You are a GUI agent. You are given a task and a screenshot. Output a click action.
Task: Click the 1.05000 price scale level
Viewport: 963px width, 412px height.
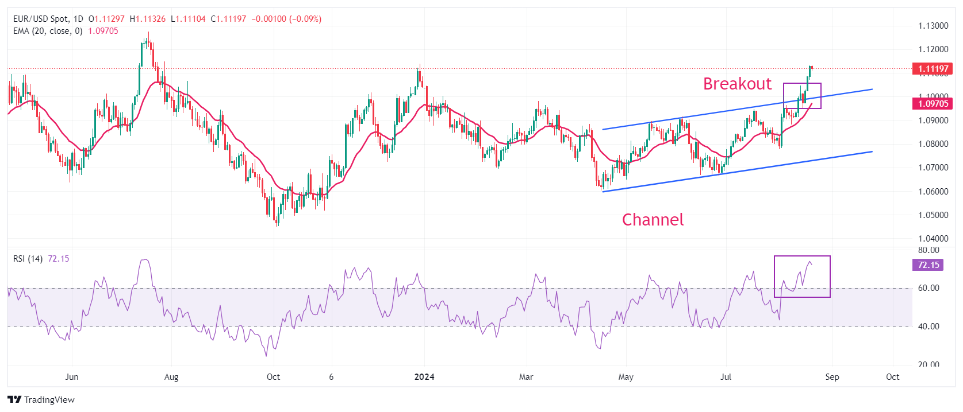coord(933,215)
